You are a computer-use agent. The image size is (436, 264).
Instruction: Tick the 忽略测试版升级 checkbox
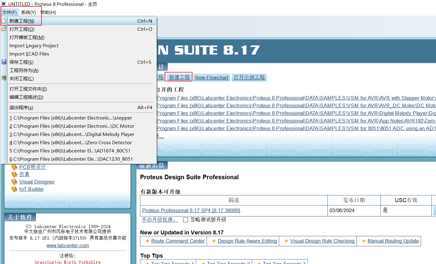tap(185, 220)
